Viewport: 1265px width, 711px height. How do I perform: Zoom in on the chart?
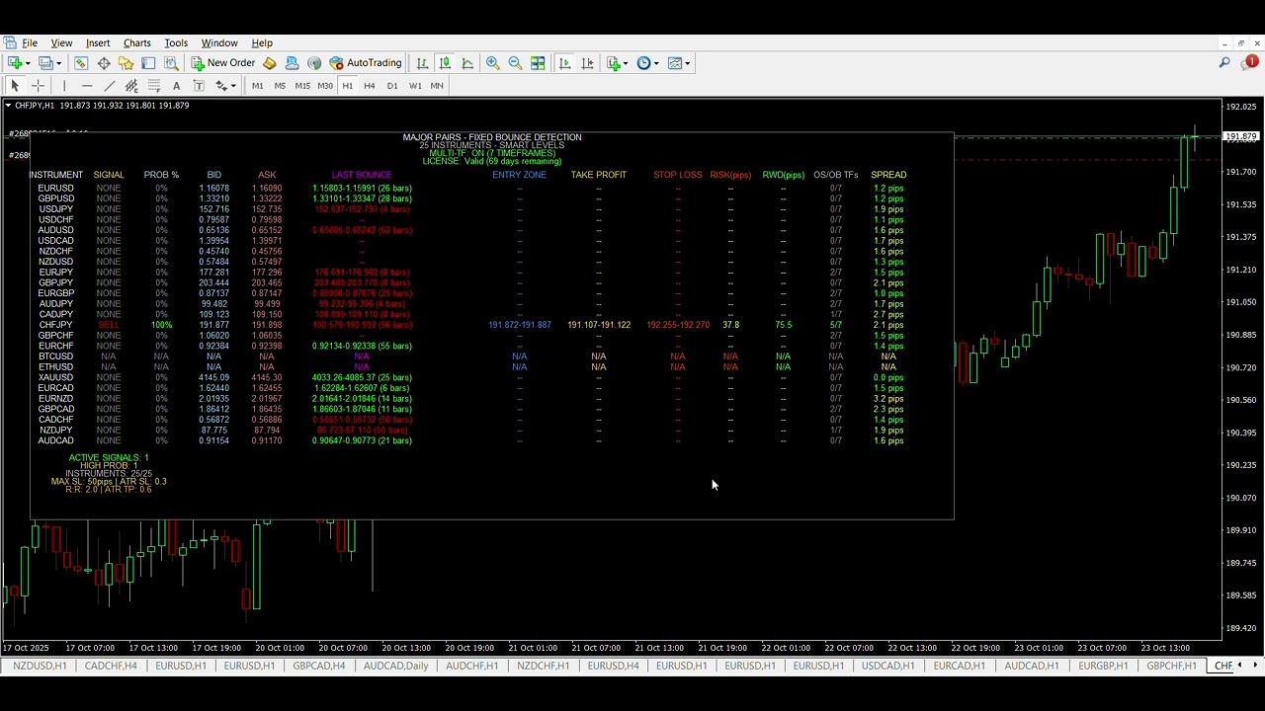pyautogui.click(x=492, y=63)
